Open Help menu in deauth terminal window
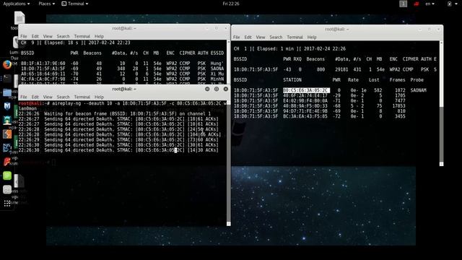Image resolution: width=462 pixels, height=260 pixels. coord(99,97)
